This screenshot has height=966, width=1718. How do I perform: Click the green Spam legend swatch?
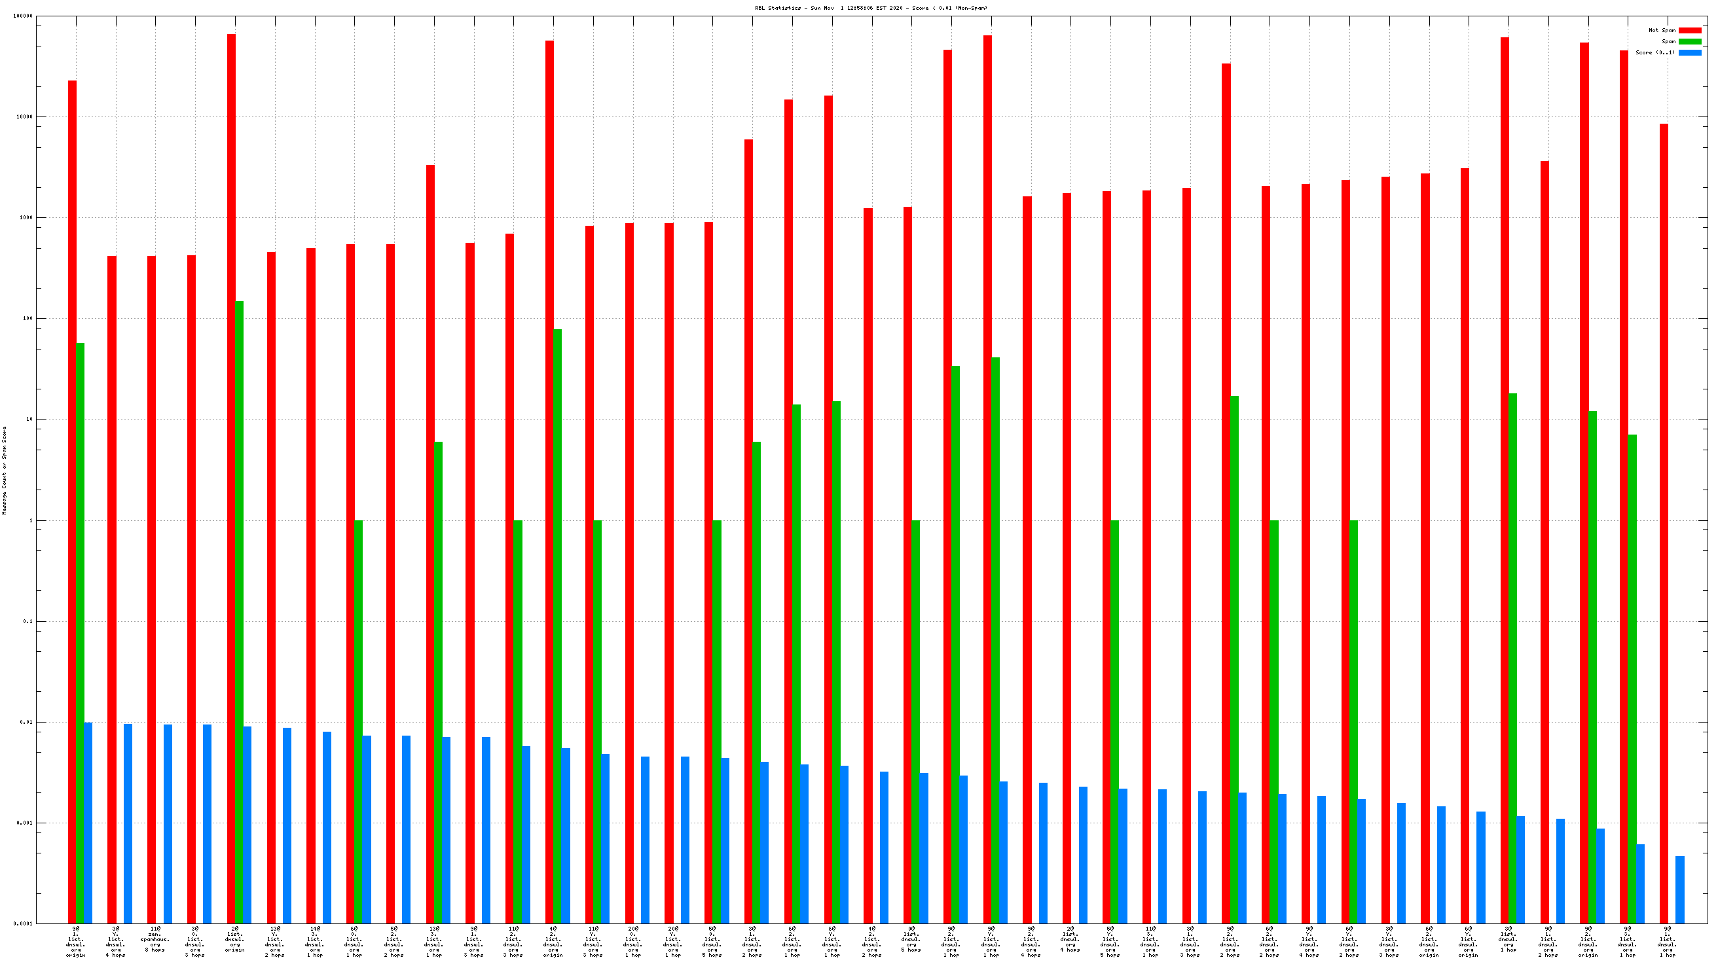tap(1689, 41)
